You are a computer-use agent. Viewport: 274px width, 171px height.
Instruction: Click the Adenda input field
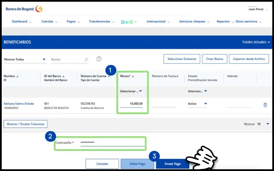point(239,104)
